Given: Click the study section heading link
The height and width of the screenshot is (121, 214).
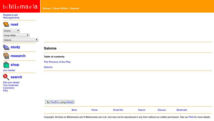Looking at the screenshot, I should [15, 47].
